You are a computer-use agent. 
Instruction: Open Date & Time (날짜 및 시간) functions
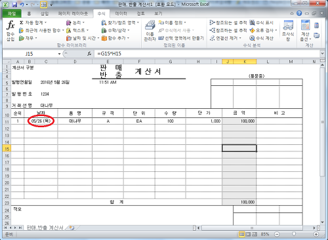(83, 38)
